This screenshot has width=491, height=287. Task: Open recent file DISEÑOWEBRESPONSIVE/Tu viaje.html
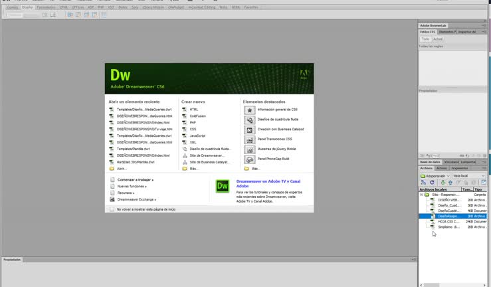144,130
